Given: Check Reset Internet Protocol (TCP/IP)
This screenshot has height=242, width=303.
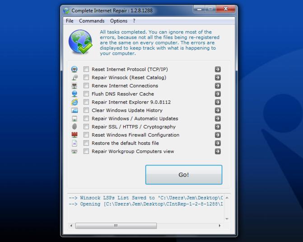Looking at the screenshot, I should 86,69.
